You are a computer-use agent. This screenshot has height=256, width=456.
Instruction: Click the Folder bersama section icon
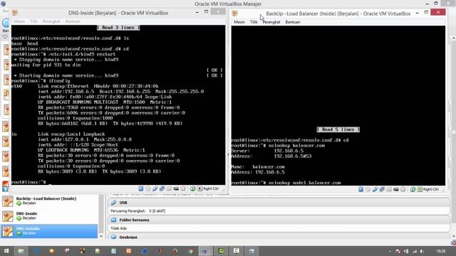click(x=114, y=220)
